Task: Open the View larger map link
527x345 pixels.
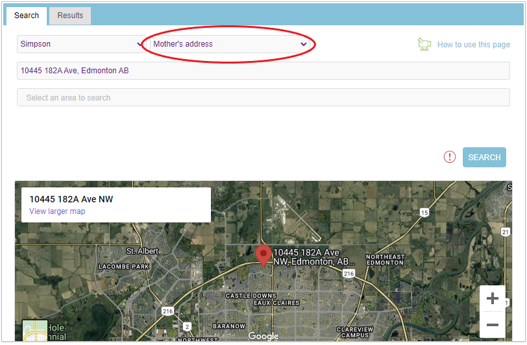Action: [57, 211]
